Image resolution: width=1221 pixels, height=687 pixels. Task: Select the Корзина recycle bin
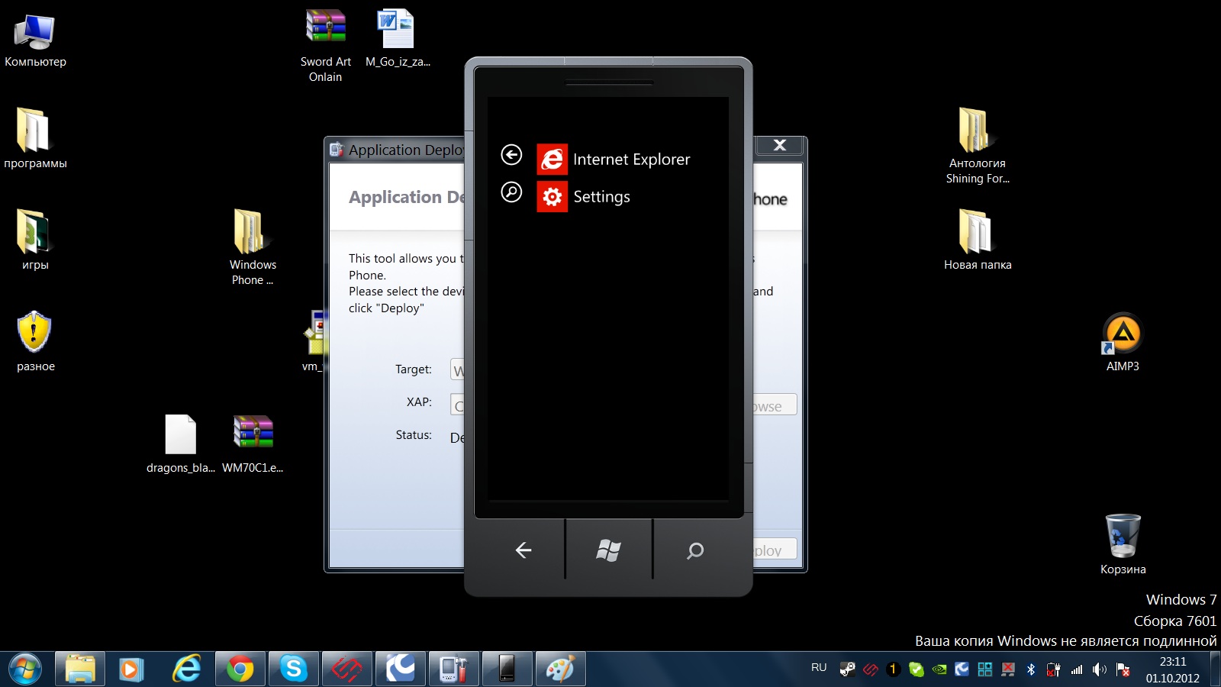tap(1123, 545)
